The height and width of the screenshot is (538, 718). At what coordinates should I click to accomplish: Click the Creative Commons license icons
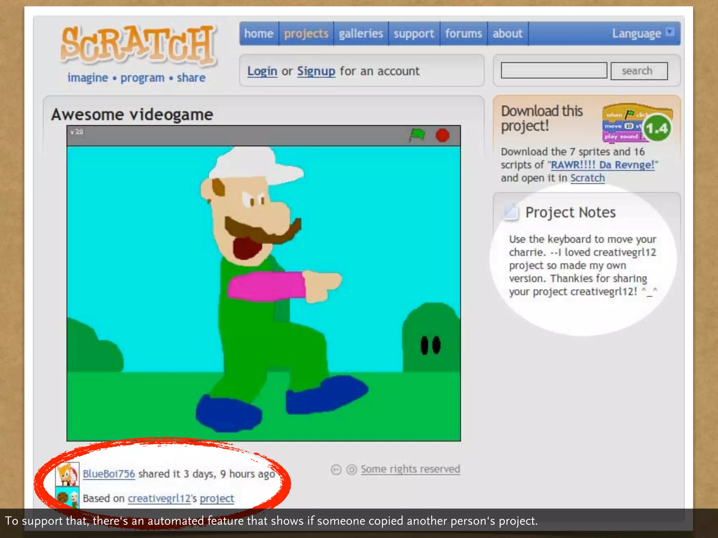pyautogui.click(x=344, y=469)
